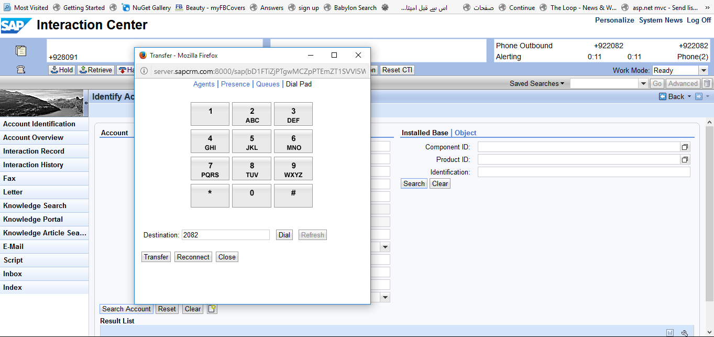Click the Destination number input field
The width and height of the screenshot is (714, 337).
[x=225, y=235]
